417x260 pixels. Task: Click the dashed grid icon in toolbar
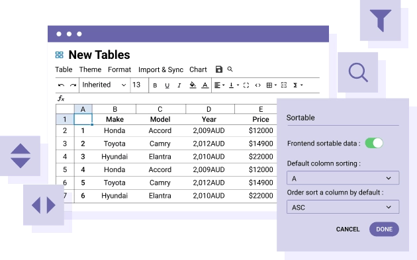point(284,85)
